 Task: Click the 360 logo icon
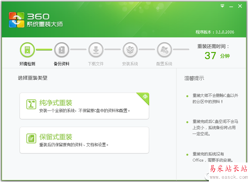(16, 20)
